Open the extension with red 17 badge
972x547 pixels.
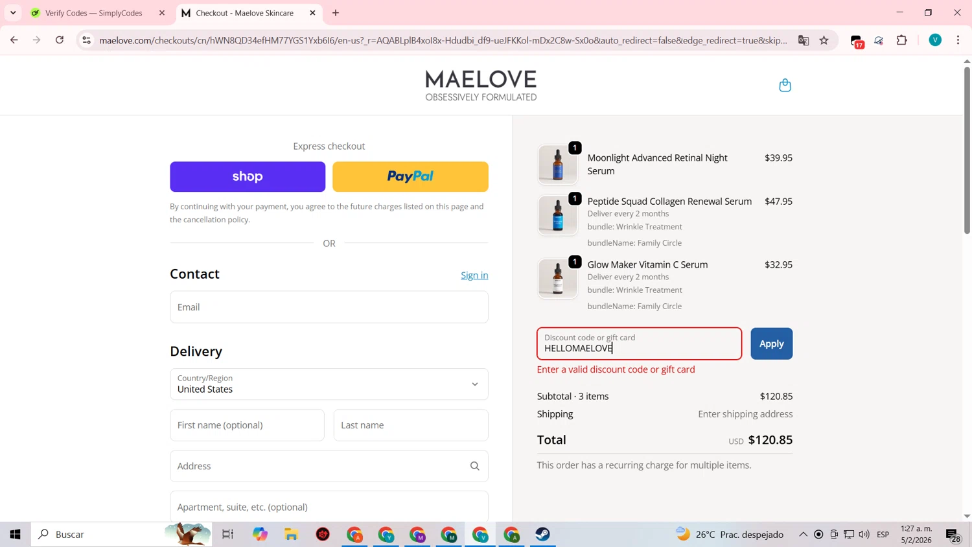(x=857, y=41)
